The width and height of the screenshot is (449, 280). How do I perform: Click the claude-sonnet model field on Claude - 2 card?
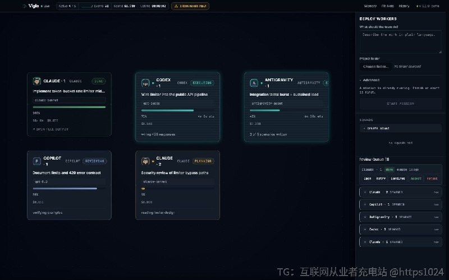coord(177,181)
